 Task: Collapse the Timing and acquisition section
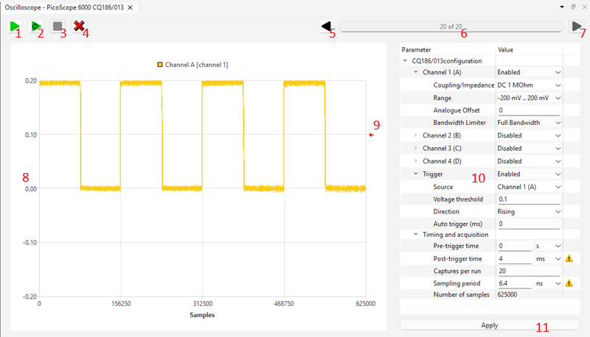pyautogui.click(x=416, y=234)
